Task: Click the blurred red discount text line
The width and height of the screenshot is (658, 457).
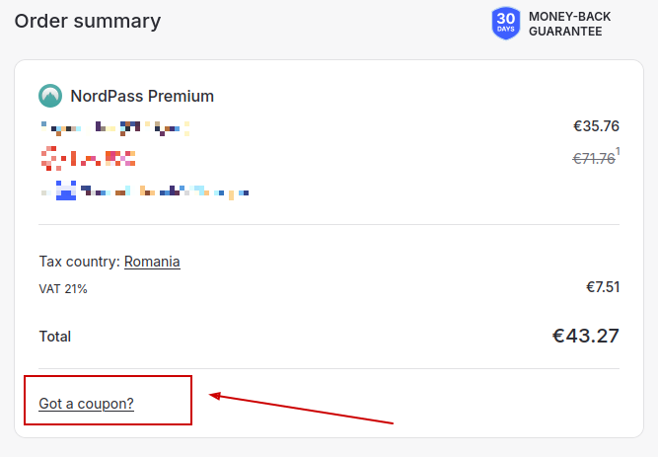Action: (88, 158)
